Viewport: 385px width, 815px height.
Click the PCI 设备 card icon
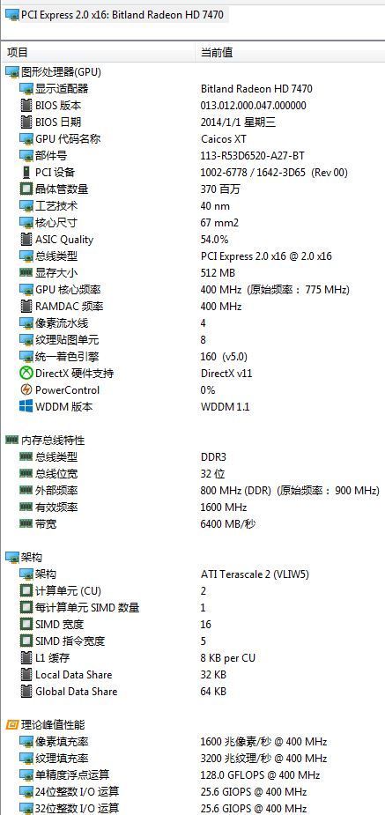(26, 172)
